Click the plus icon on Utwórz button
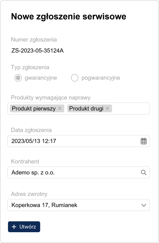159x243 pixels. [14, 227]
